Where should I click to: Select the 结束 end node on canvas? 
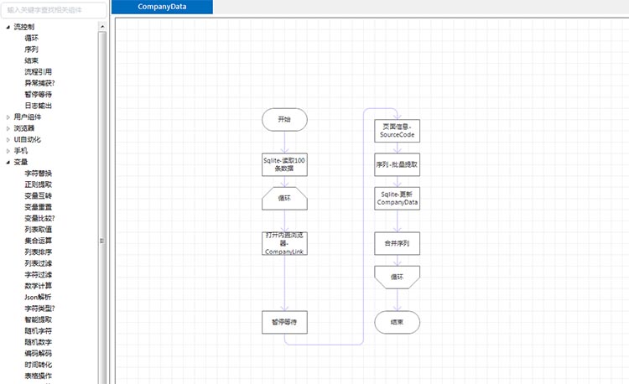(398, 322)
